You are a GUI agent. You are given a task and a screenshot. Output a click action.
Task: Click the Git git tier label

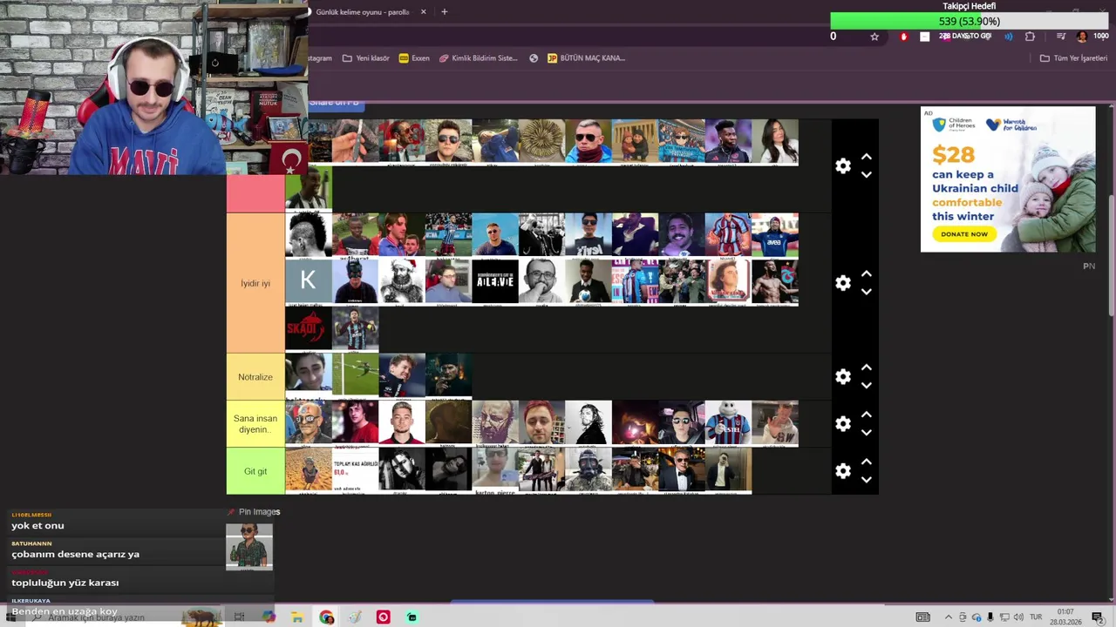point(255,471)
